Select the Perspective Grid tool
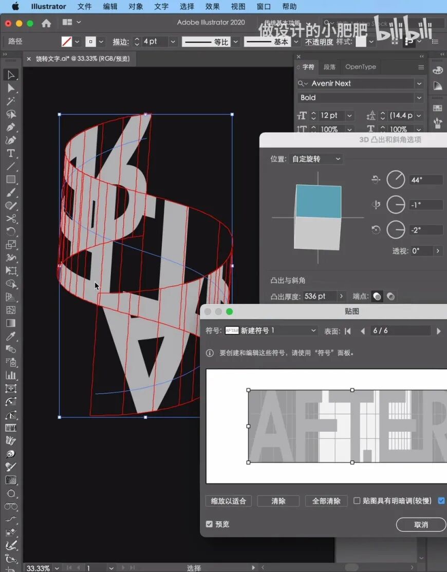 point(11,297)
